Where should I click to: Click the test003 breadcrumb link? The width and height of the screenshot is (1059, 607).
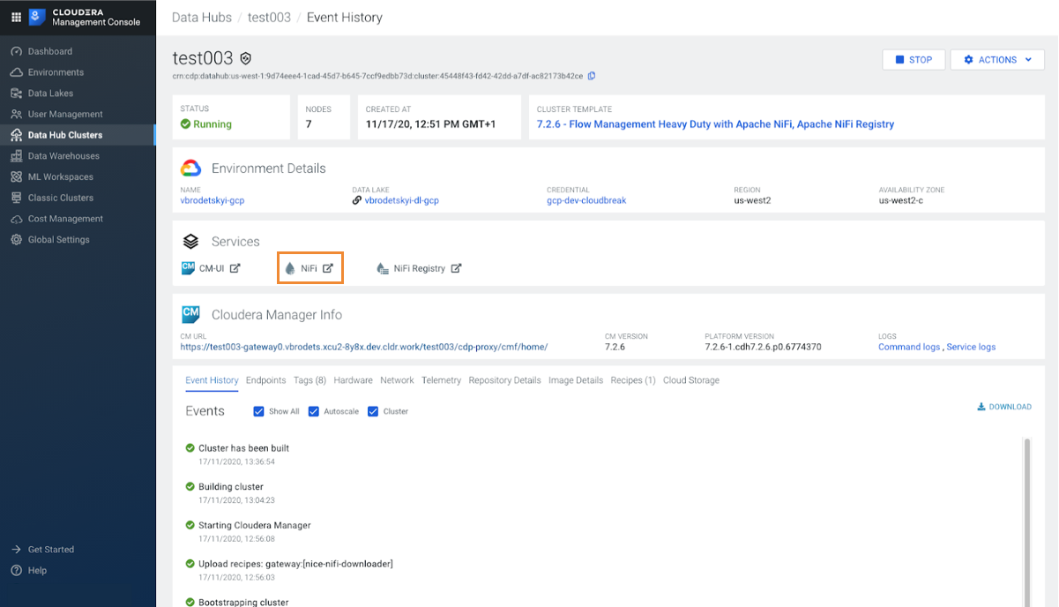coord(269,18)
